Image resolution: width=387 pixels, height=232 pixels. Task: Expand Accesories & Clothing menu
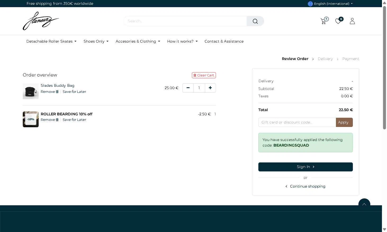point(138,41)
